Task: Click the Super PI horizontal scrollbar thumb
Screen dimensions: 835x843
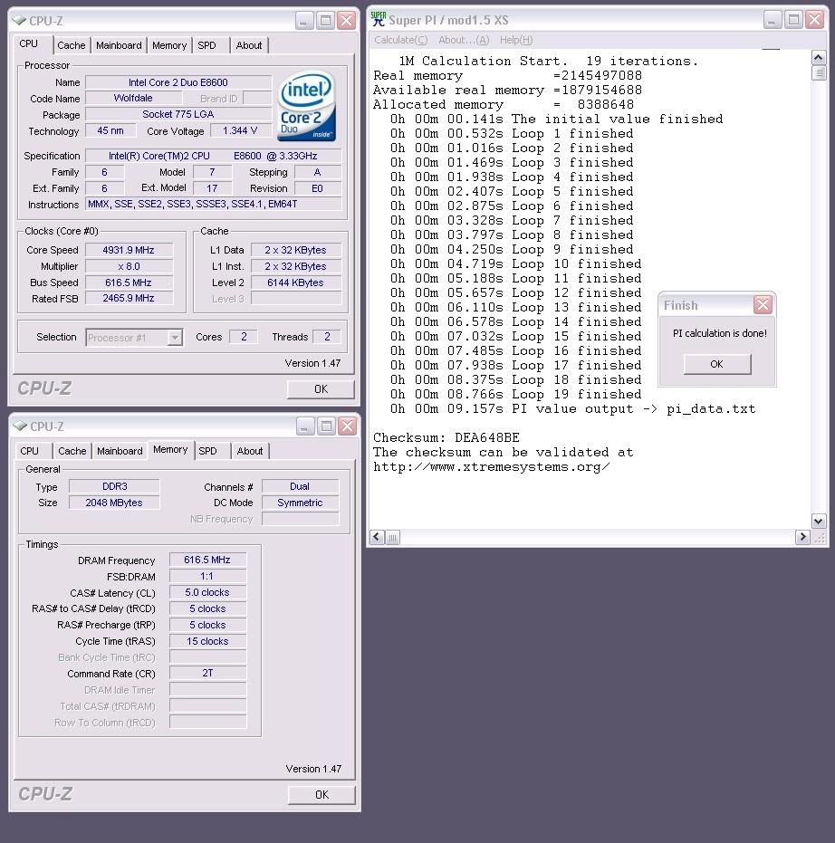Action: point(393,537)
